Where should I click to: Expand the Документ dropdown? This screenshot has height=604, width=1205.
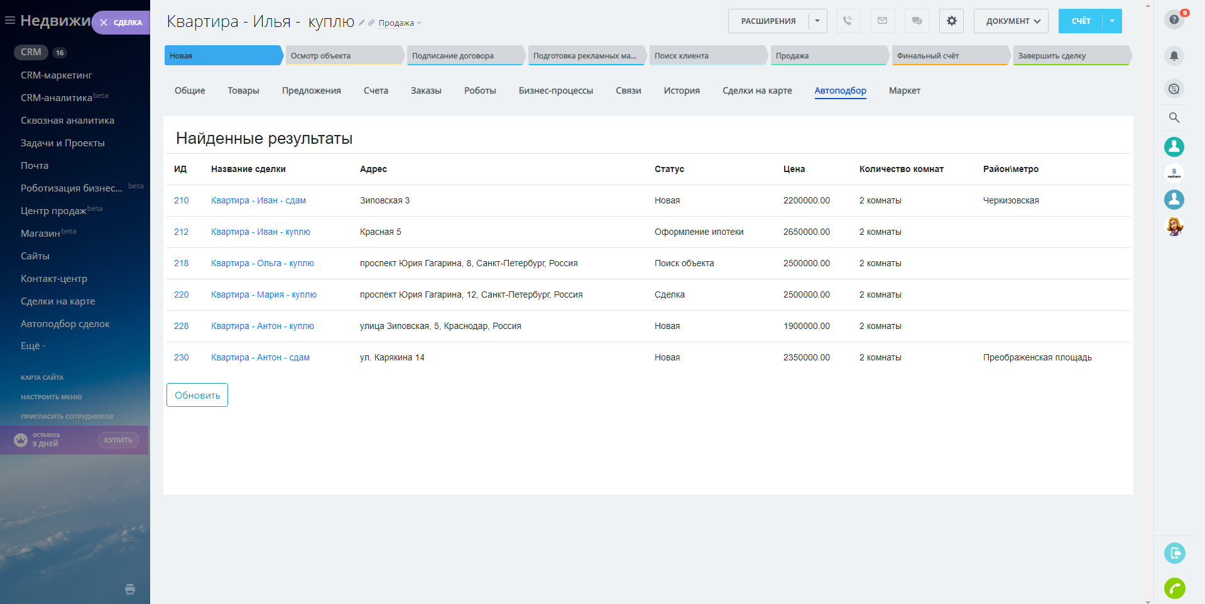point(1011,21)
